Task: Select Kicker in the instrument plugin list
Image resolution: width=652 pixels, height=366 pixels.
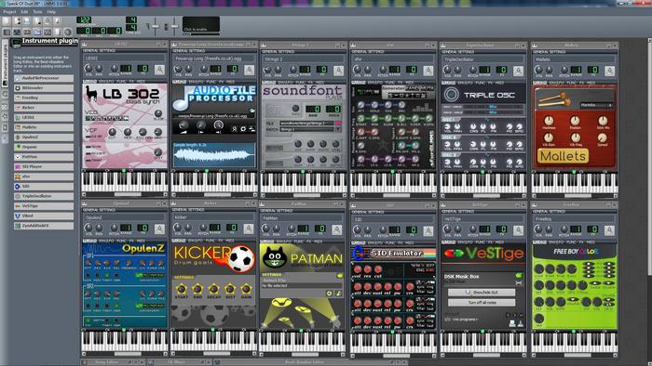Action: click(x=43, y=108)
